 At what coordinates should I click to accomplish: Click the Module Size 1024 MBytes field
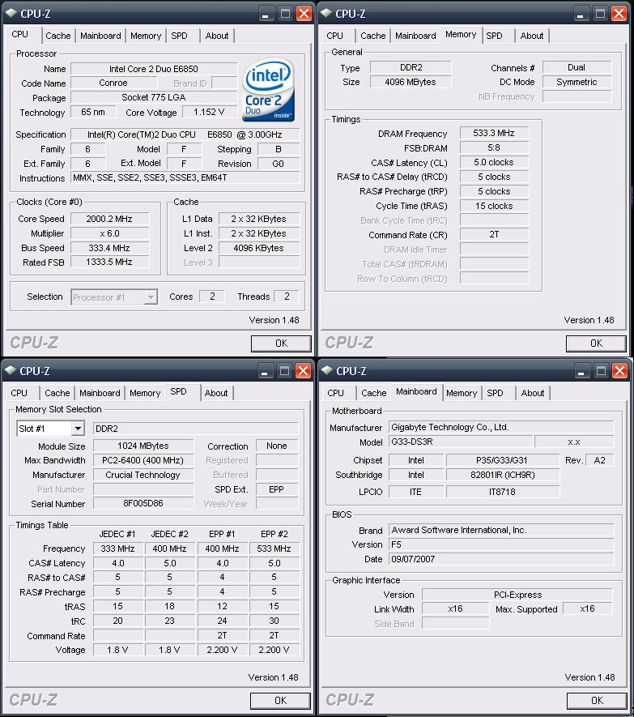pos(143,446)
